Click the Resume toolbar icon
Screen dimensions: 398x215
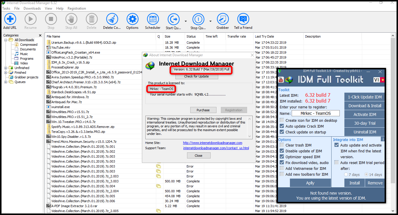pos(30,19)
